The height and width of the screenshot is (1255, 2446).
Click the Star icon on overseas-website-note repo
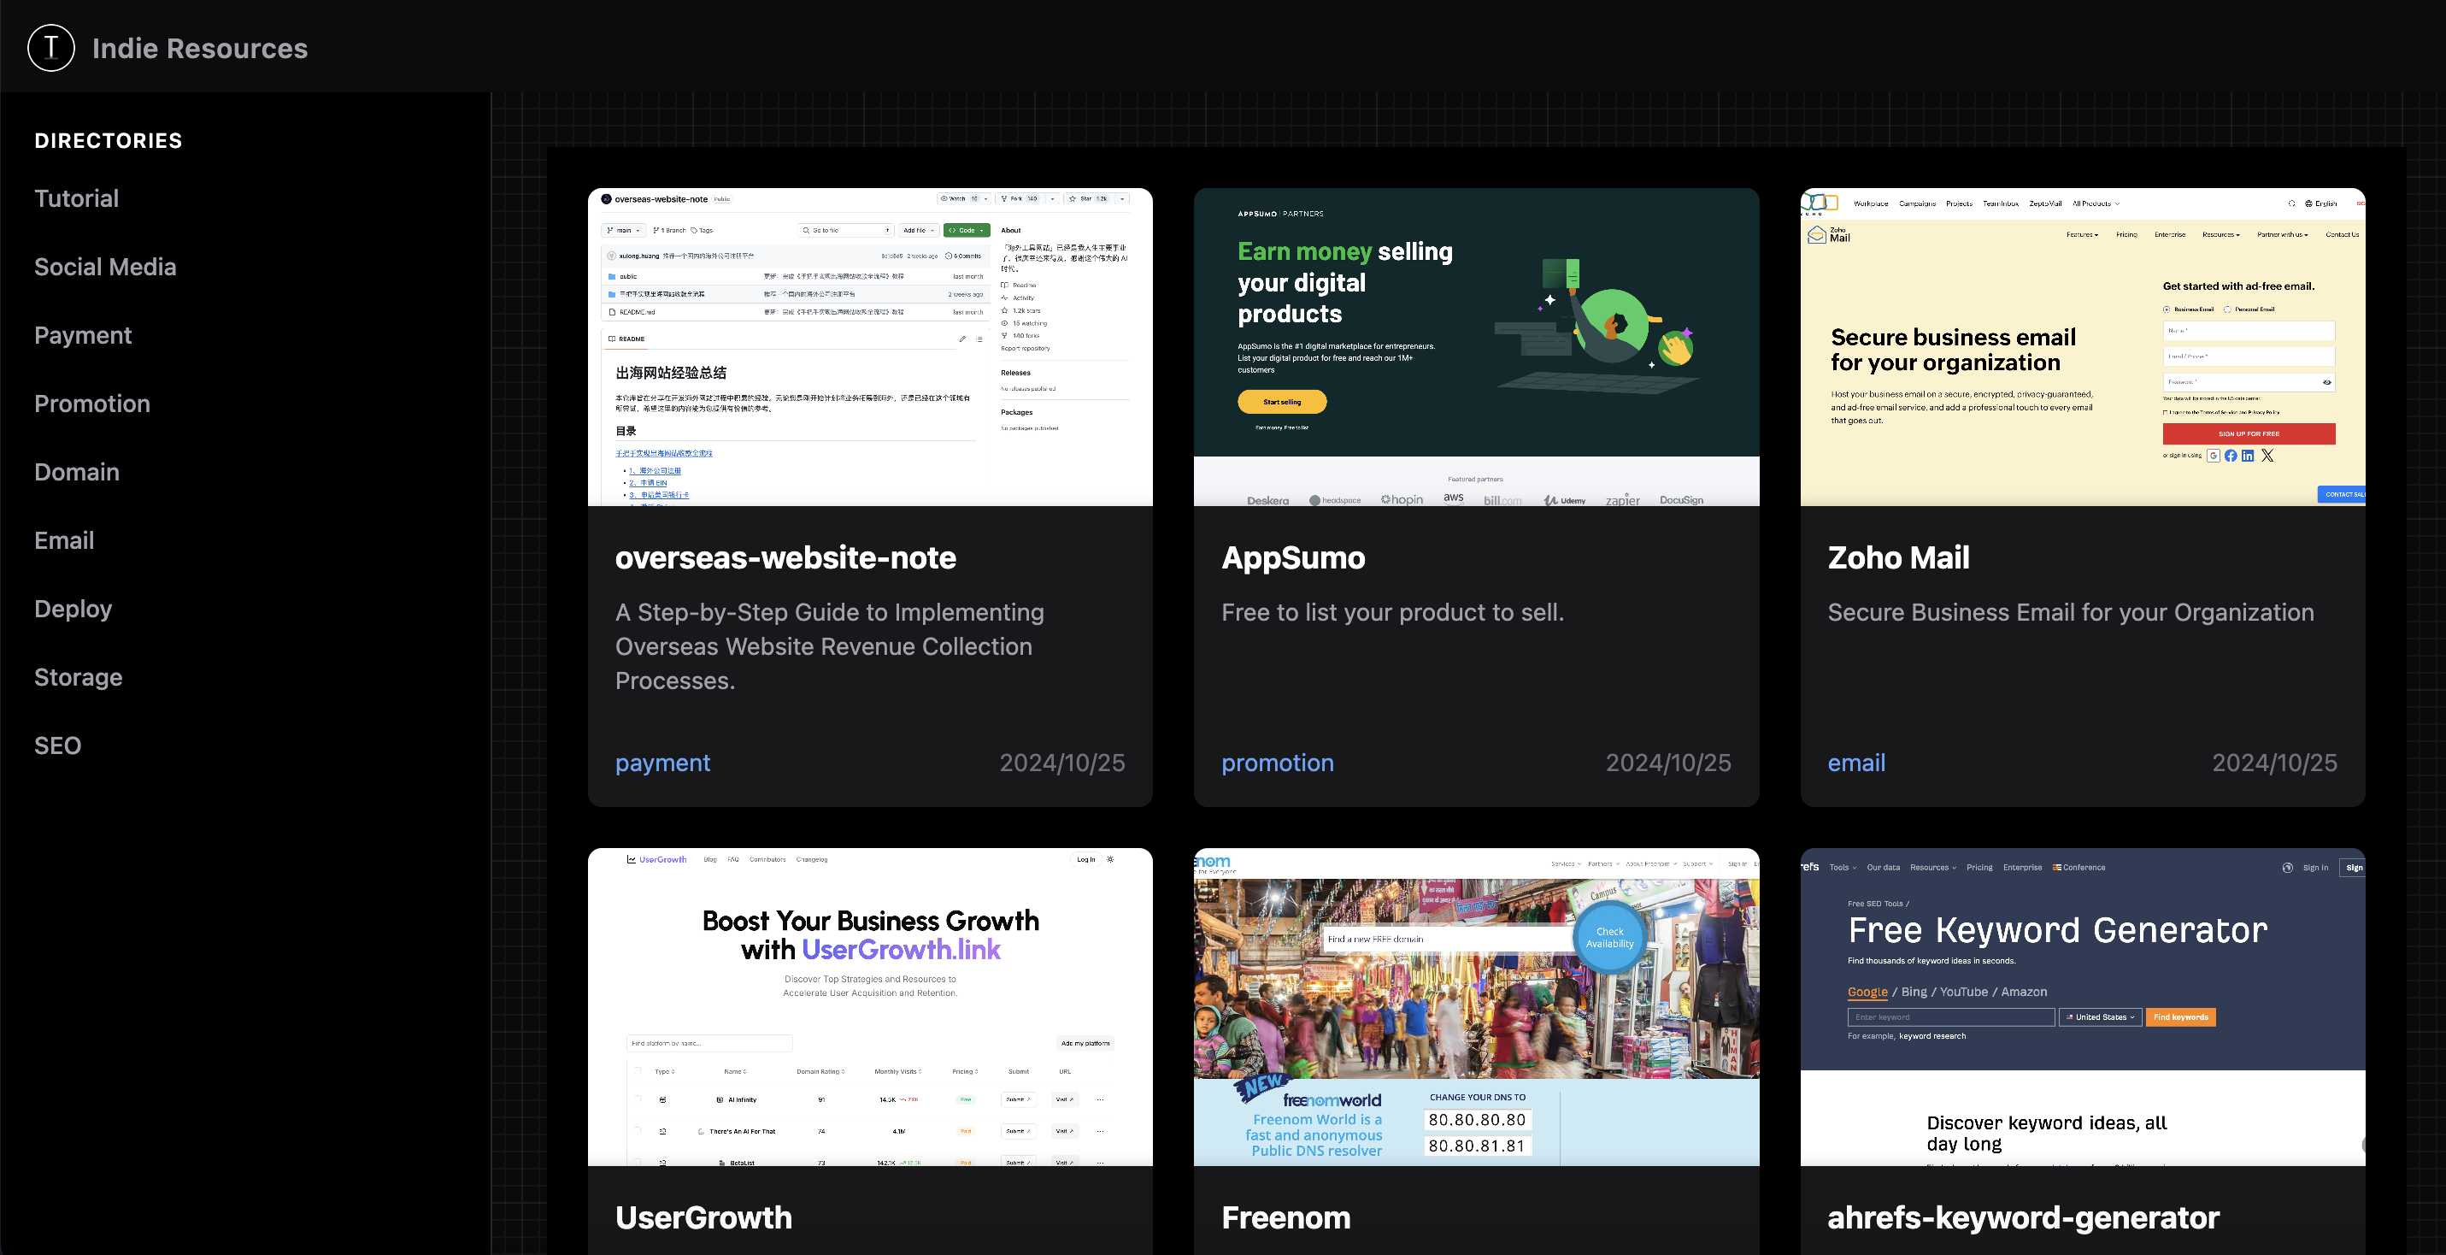pyautogui.click(x=1073, y=199)
